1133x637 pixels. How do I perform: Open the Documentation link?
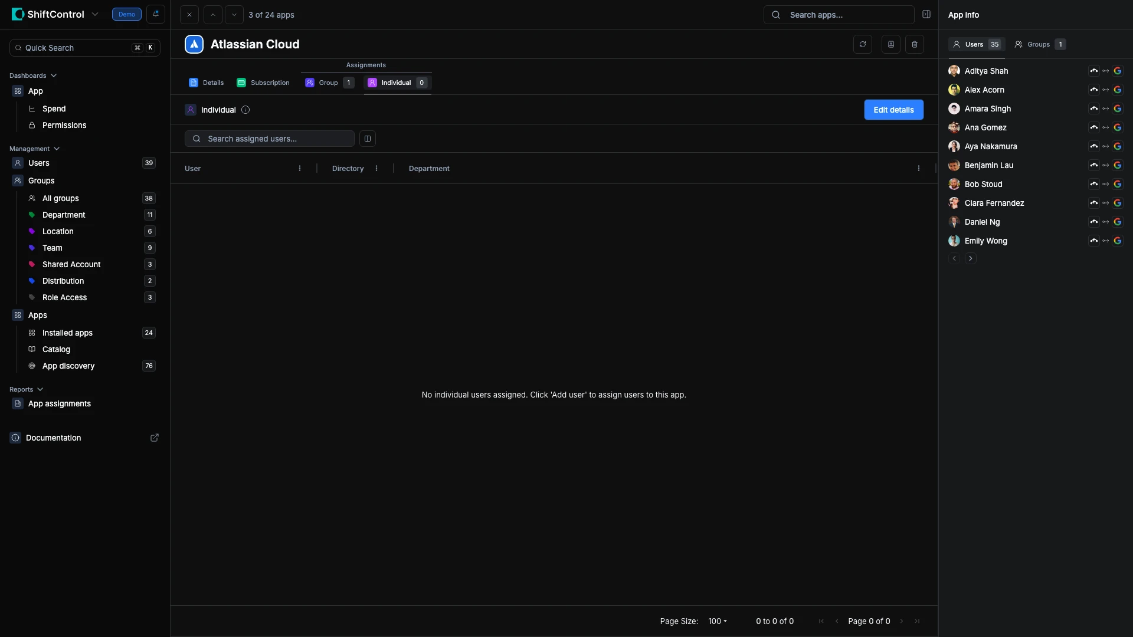(54, 438)
